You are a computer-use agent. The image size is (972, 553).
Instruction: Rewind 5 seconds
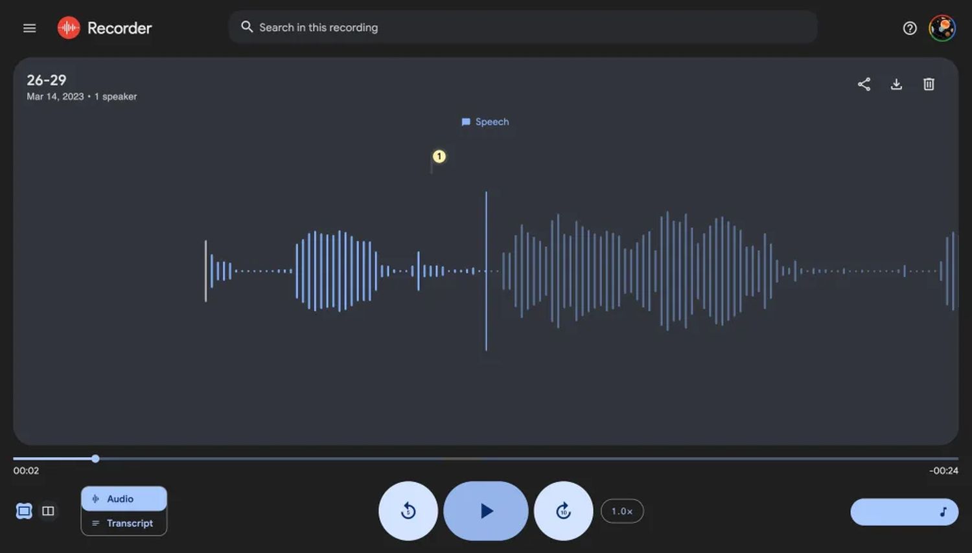click(408, 511)
